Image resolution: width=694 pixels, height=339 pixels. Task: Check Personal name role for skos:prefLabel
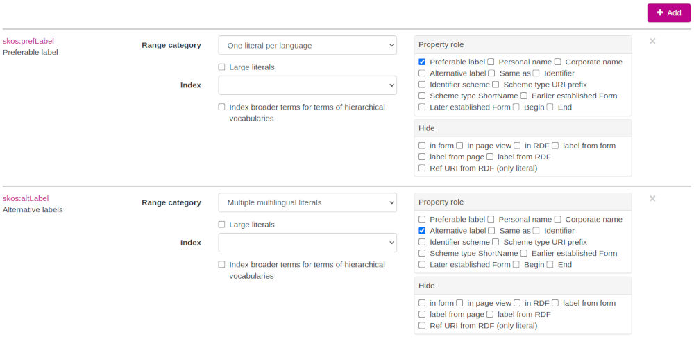(x=491, y=62)
